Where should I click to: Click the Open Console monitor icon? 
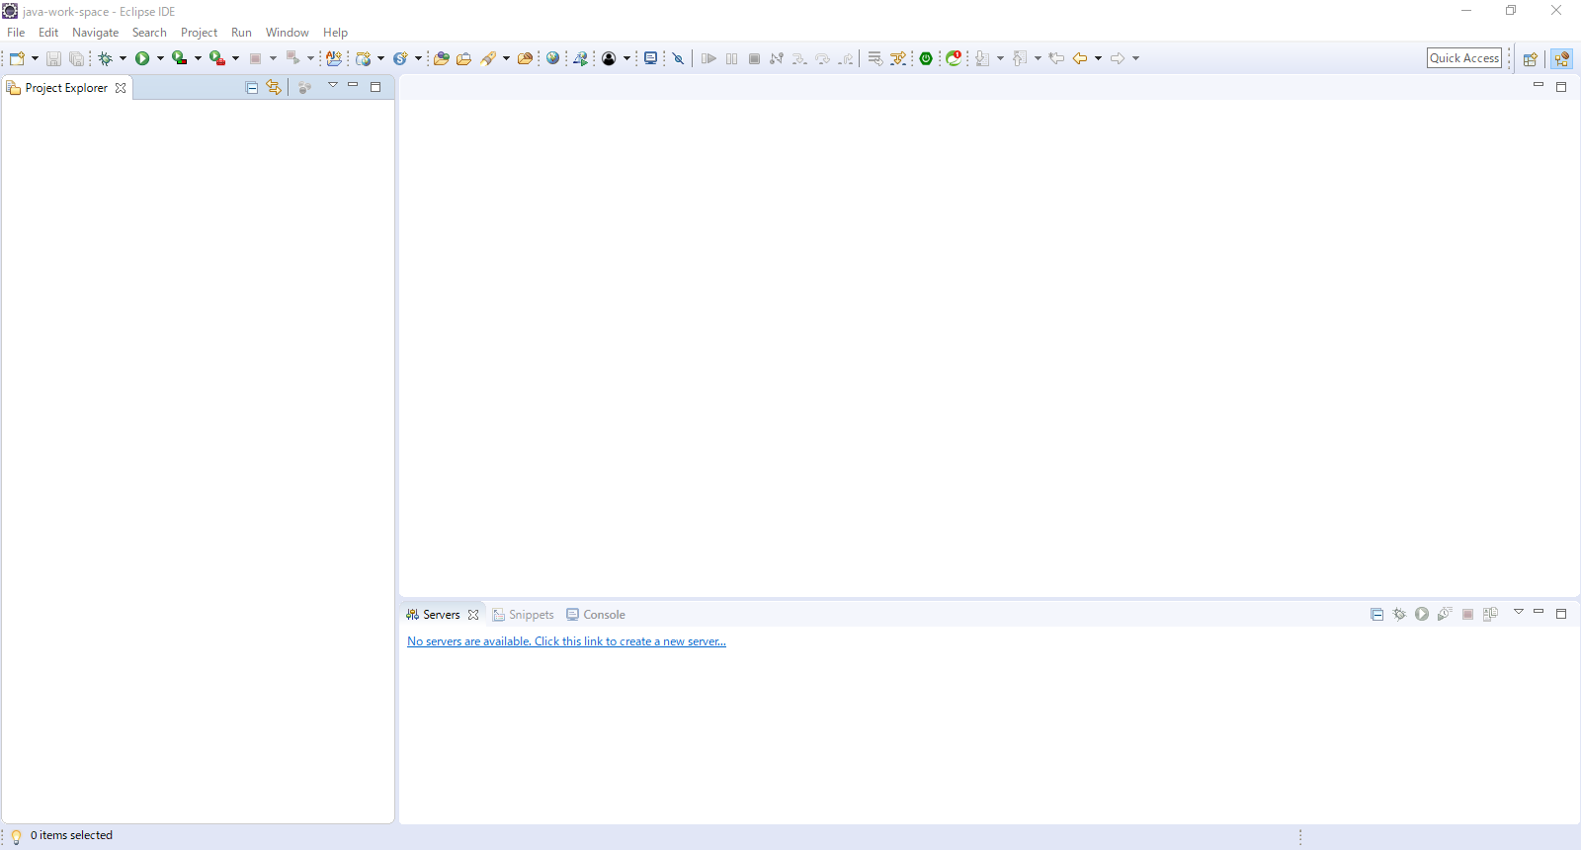click(x=650, y=58)
